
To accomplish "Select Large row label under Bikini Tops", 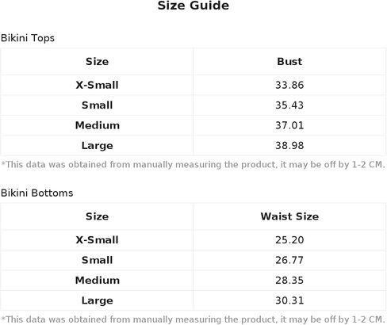I will coord(97,146).
